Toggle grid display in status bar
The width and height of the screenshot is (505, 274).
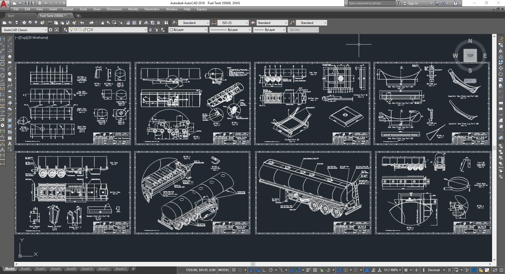pos(233,270)
